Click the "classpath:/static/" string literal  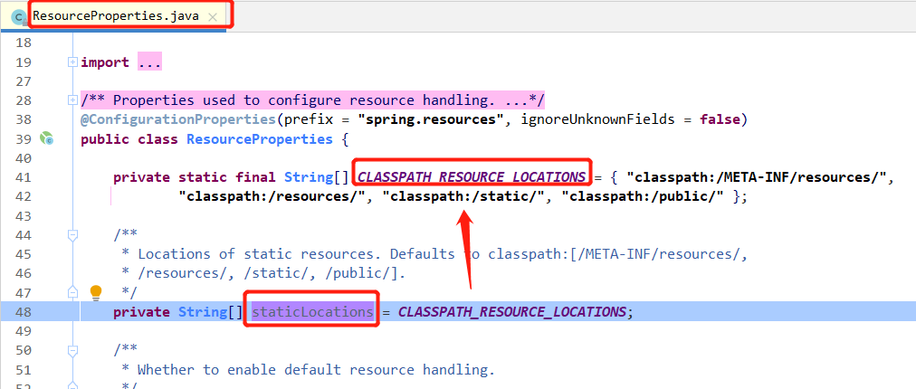(x=463, y=197)
